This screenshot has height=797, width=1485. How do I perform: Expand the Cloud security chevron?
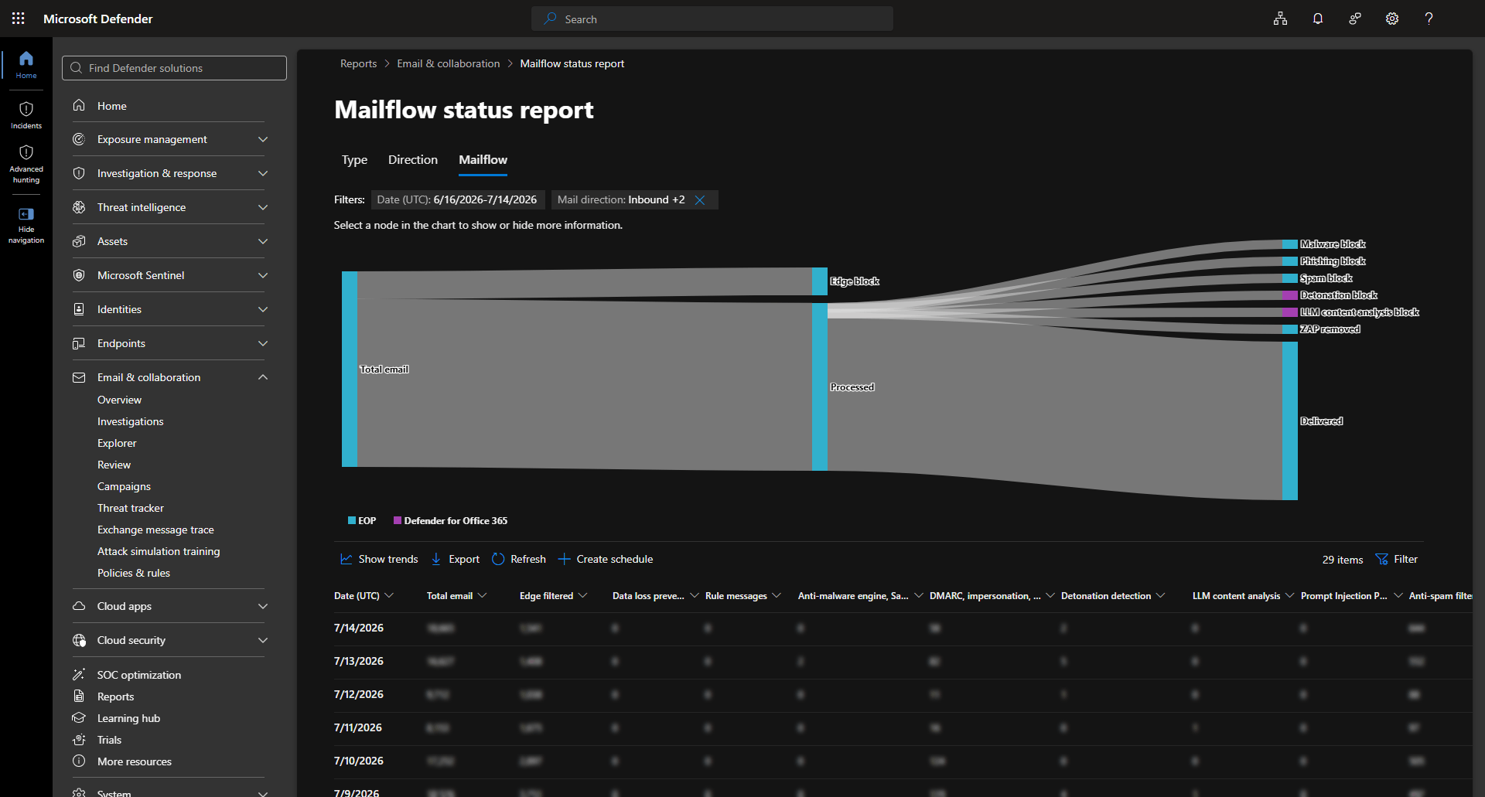click(263, 640)
